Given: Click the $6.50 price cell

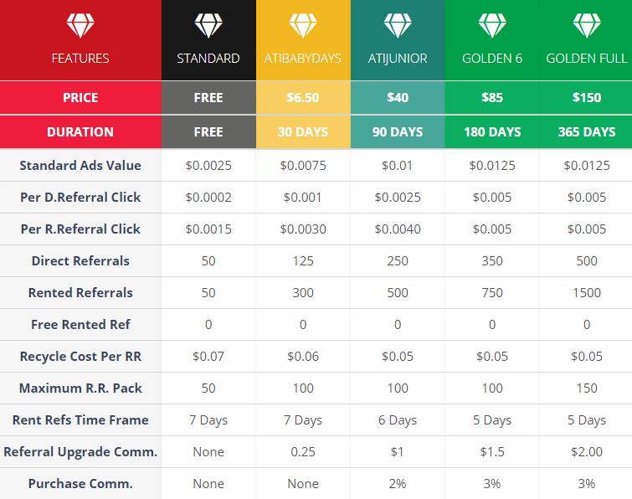Looking at the screenshot, I should pos(303,98).
